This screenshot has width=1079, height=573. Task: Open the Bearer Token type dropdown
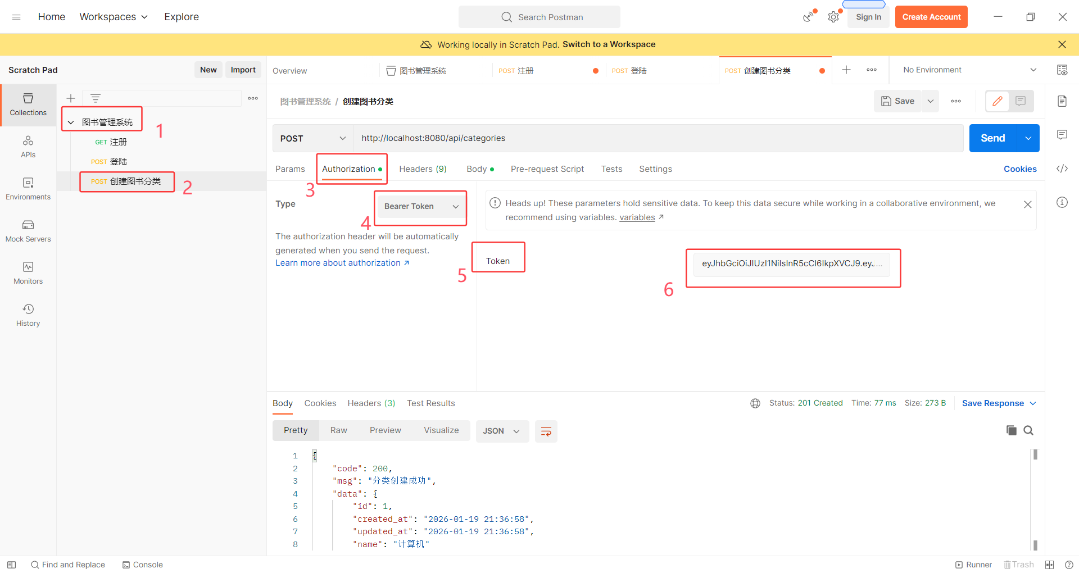click(x=421, y=206)
